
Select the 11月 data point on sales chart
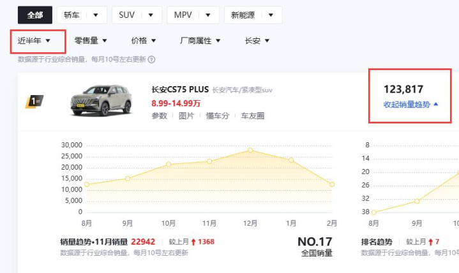pyautogui.click(x=209, y=161)
